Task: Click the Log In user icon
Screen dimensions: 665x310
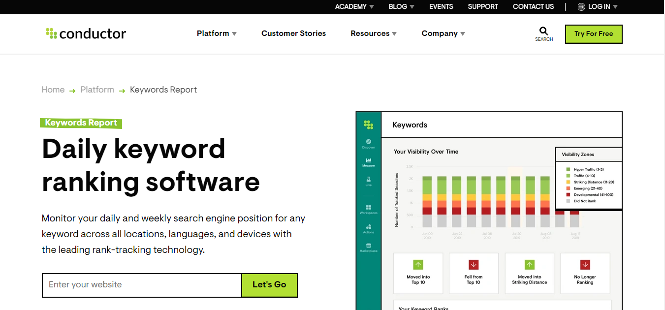Action: pyautogui.click(x=581, y=6)
